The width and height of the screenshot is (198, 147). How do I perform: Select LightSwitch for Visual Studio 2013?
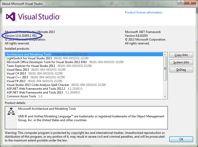(29, 58)
